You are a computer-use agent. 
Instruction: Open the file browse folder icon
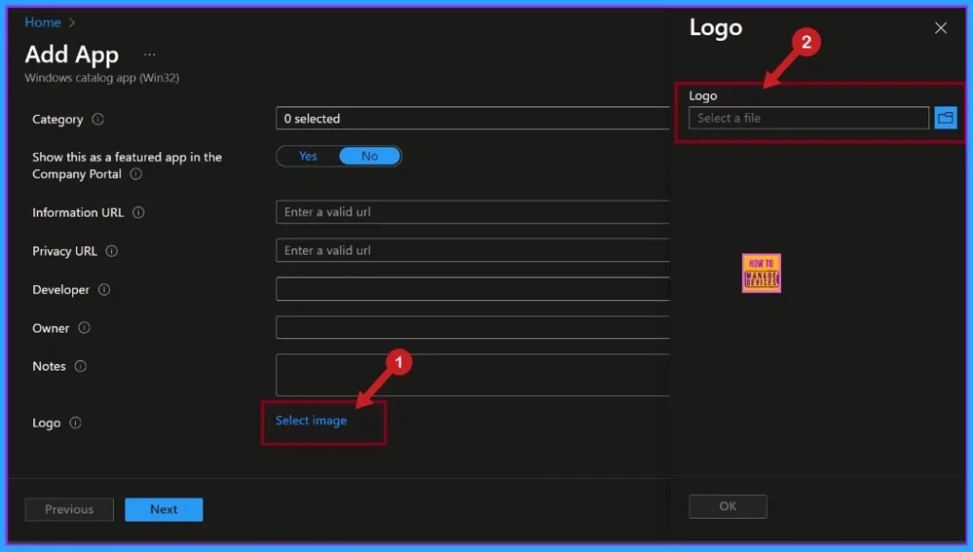tap(945, 118)
